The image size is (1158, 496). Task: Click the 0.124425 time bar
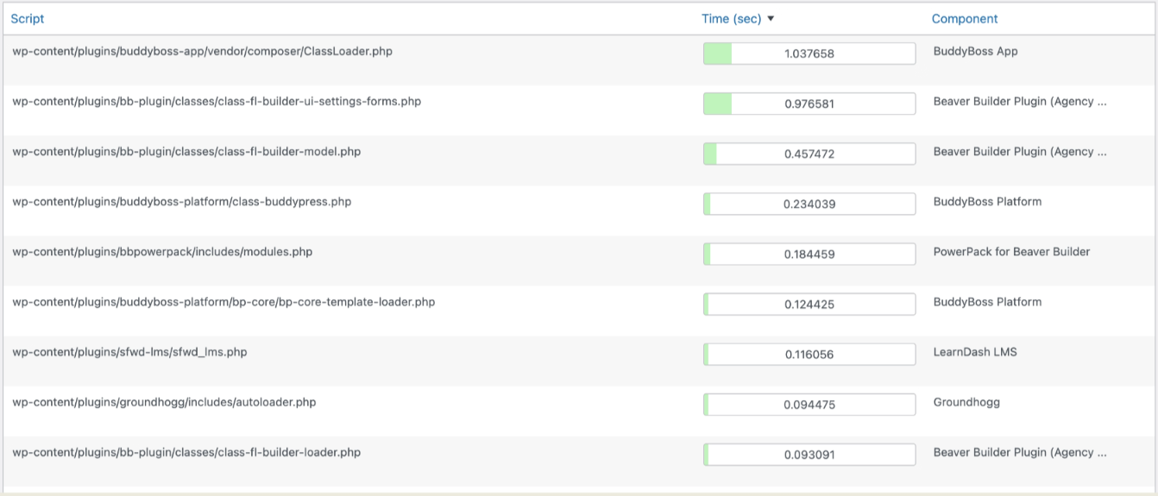[x=809, y=304]
